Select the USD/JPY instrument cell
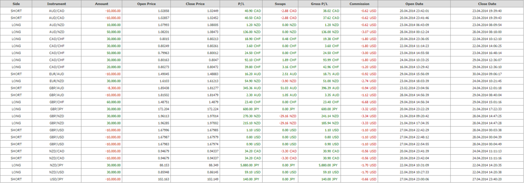The width and height of the screenshot is (524, 183). pos(56,179)
